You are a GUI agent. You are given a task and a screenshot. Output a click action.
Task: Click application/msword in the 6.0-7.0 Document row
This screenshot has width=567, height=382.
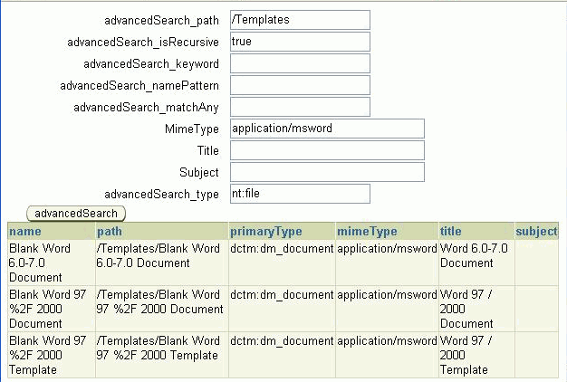[388, 249]
